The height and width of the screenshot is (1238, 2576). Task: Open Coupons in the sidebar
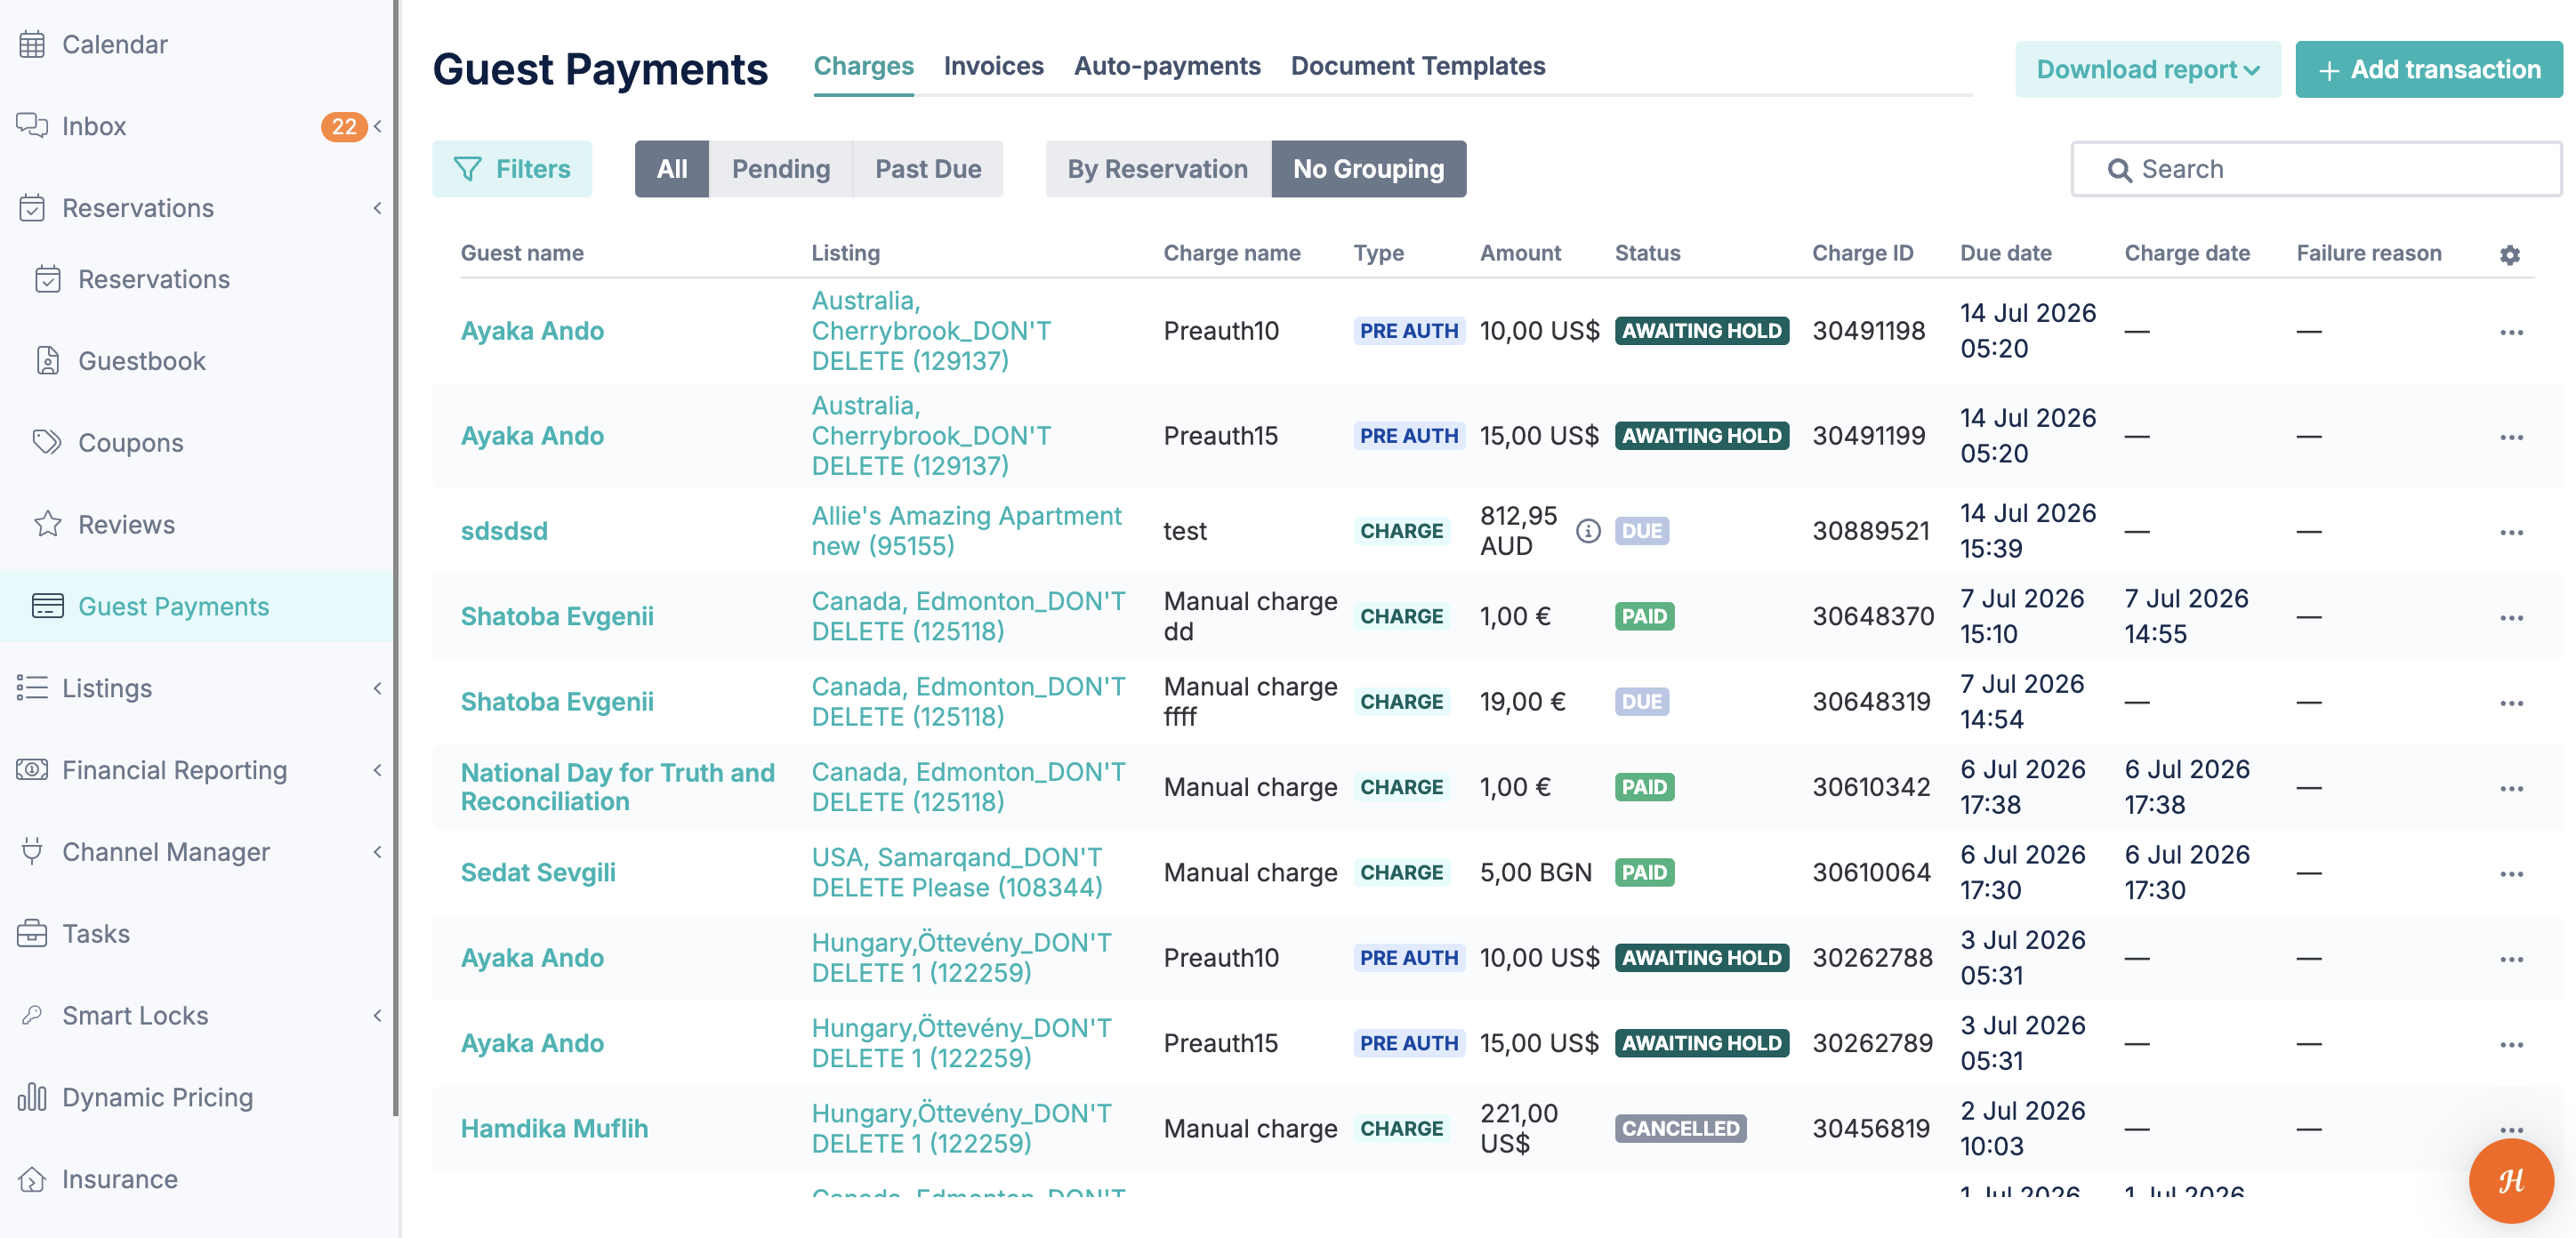click(131, 443)
